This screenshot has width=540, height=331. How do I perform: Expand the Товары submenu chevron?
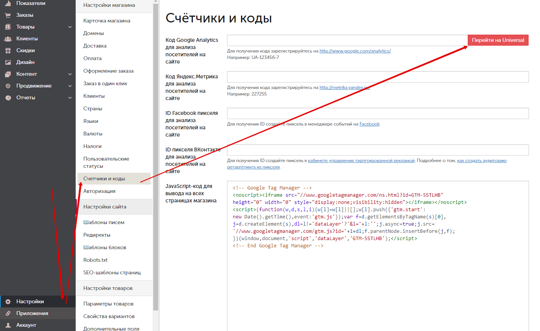tap(70, 27)
